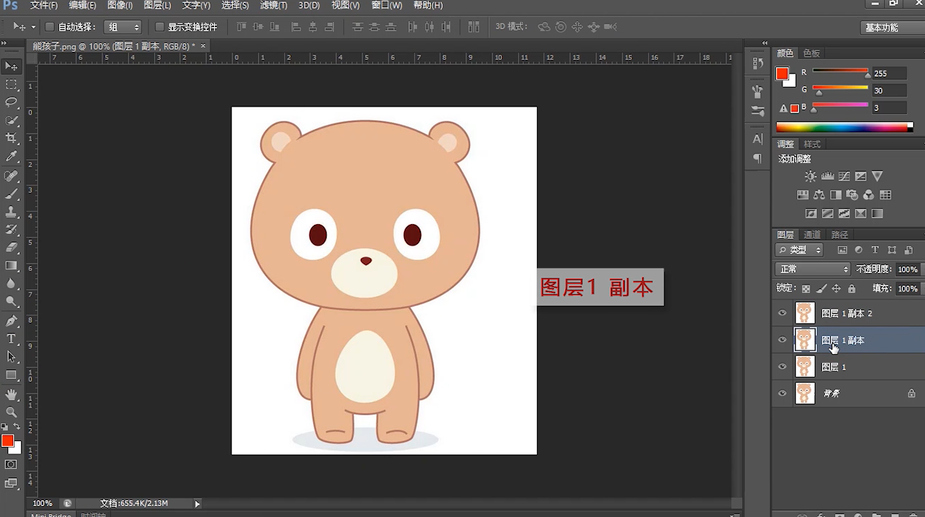
Task: Open the History panel icon
Action: pos(758,64)
